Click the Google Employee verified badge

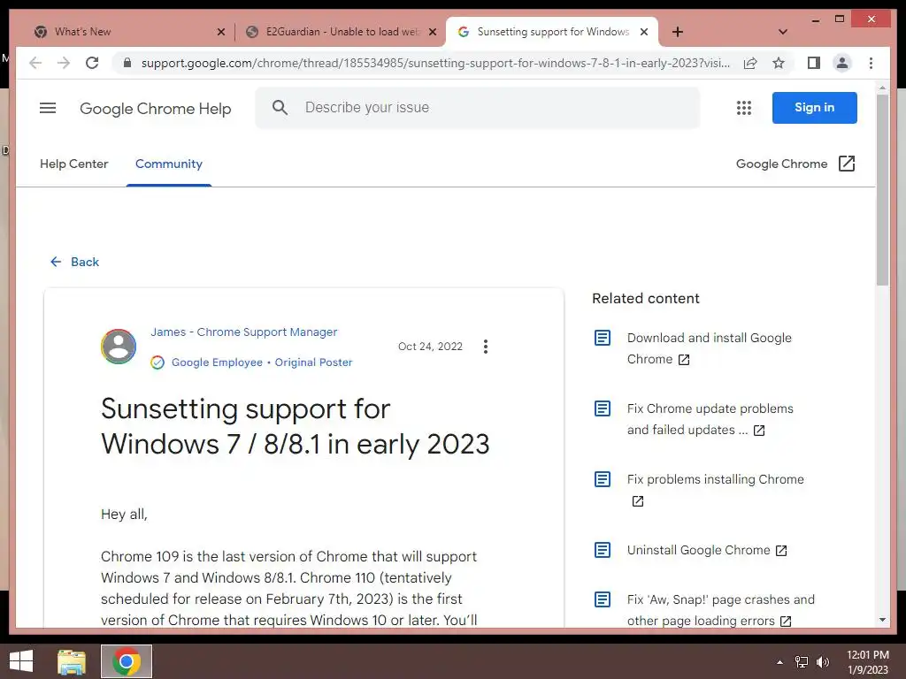(x=157, y=362)
